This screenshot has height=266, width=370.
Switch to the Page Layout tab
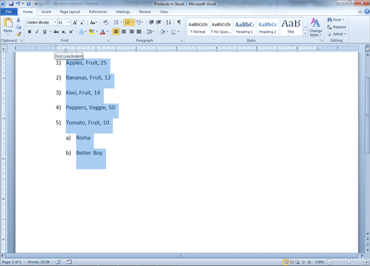70,11
